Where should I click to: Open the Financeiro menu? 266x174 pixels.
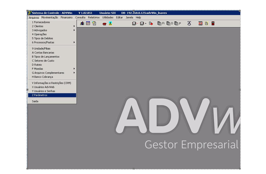coord(66,17)
